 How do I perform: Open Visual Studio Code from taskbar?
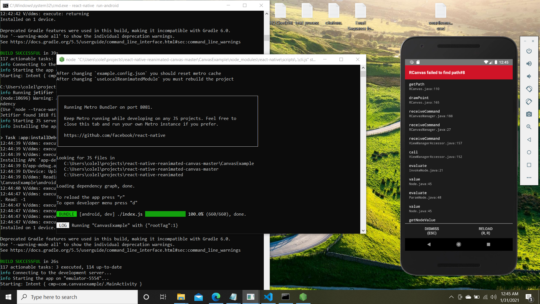pyautogui.click(x=268, y=297)
